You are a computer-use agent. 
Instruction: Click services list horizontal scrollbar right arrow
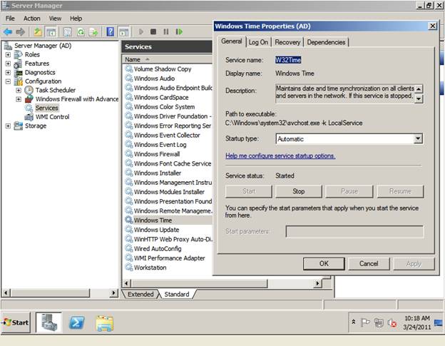point(317,283)
